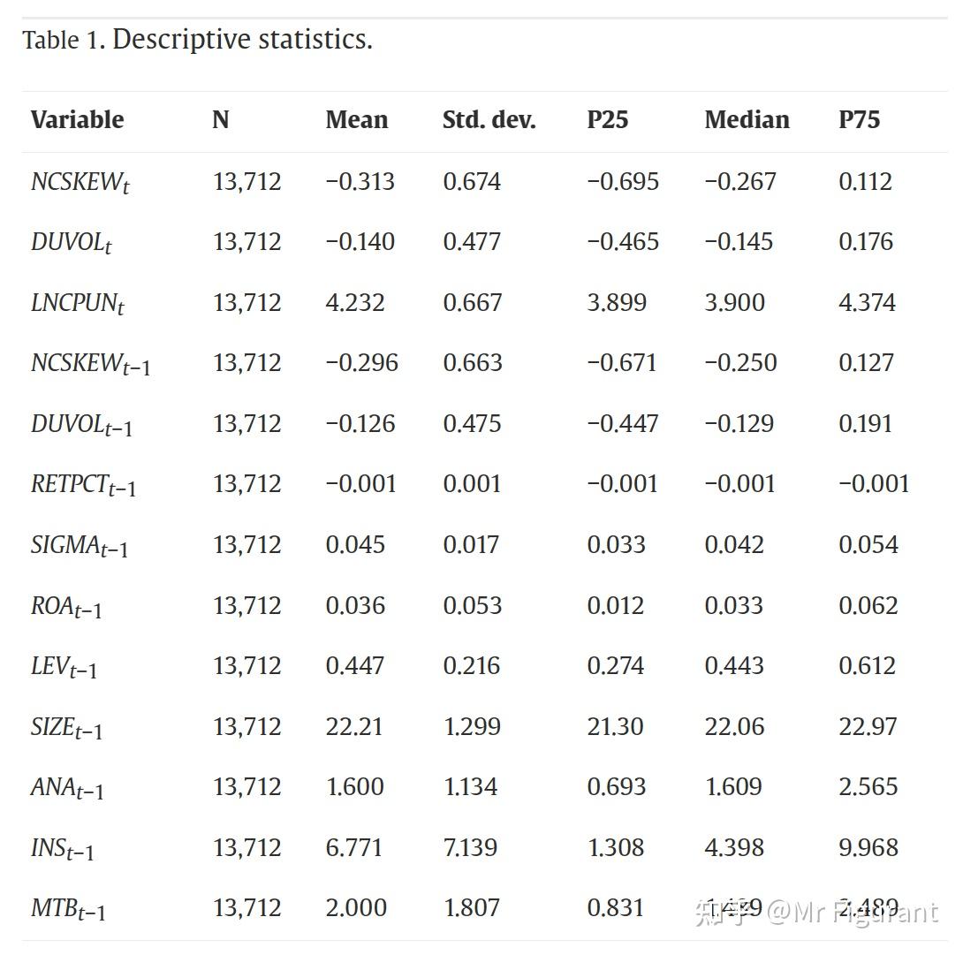
Task: Click the Mean column header
Action: [356, 120]
